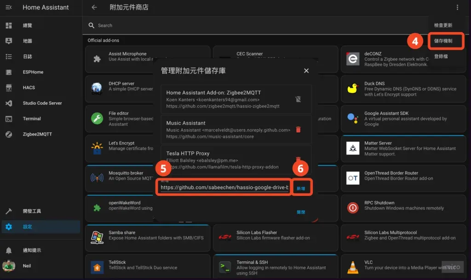Collapse the left sidebar with hamburger icon
The width and height of the screenshot is (471, 280).
tap(8, 7)
